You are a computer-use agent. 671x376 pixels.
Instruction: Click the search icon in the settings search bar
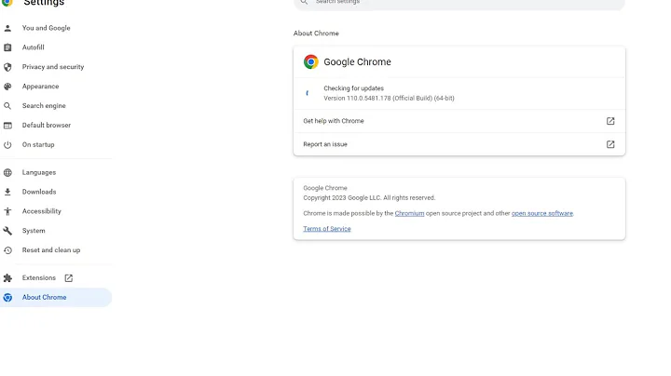(304, 2)
